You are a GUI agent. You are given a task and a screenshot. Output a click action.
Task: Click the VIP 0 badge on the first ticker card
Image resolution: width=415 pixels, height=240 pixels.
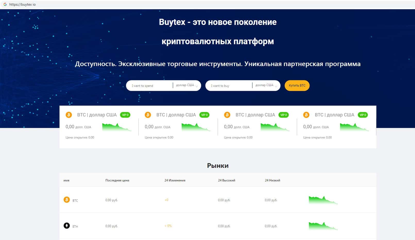pos(125,115)
